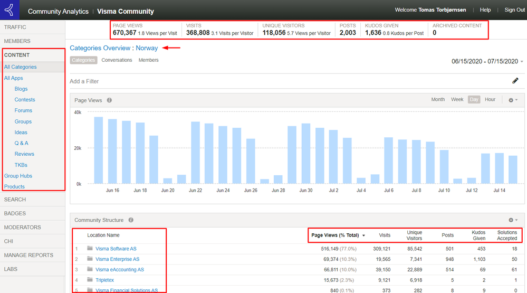Viewport: 527px width, 293px height.
Task: Open the Community Structure info icon
Action: pyautogui.click(x=131, y=220)
